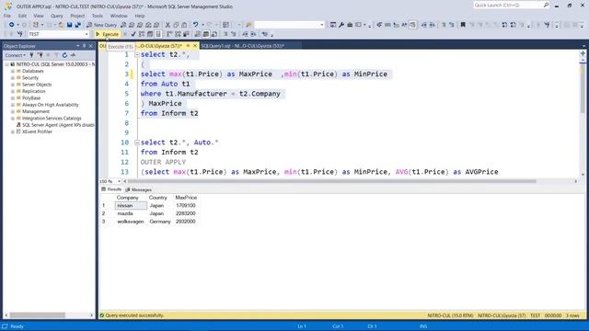Switch to the Messages tab
Viewport: 589px width, 331px height.
click(x=139, y=189)
